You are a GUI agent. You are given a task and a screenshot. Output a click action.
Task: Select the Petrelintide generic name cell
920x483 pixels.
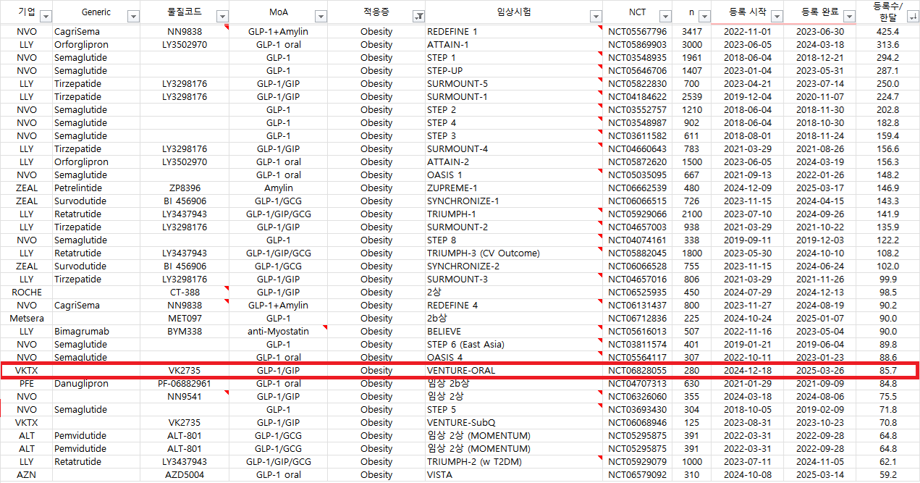[96, 188]
